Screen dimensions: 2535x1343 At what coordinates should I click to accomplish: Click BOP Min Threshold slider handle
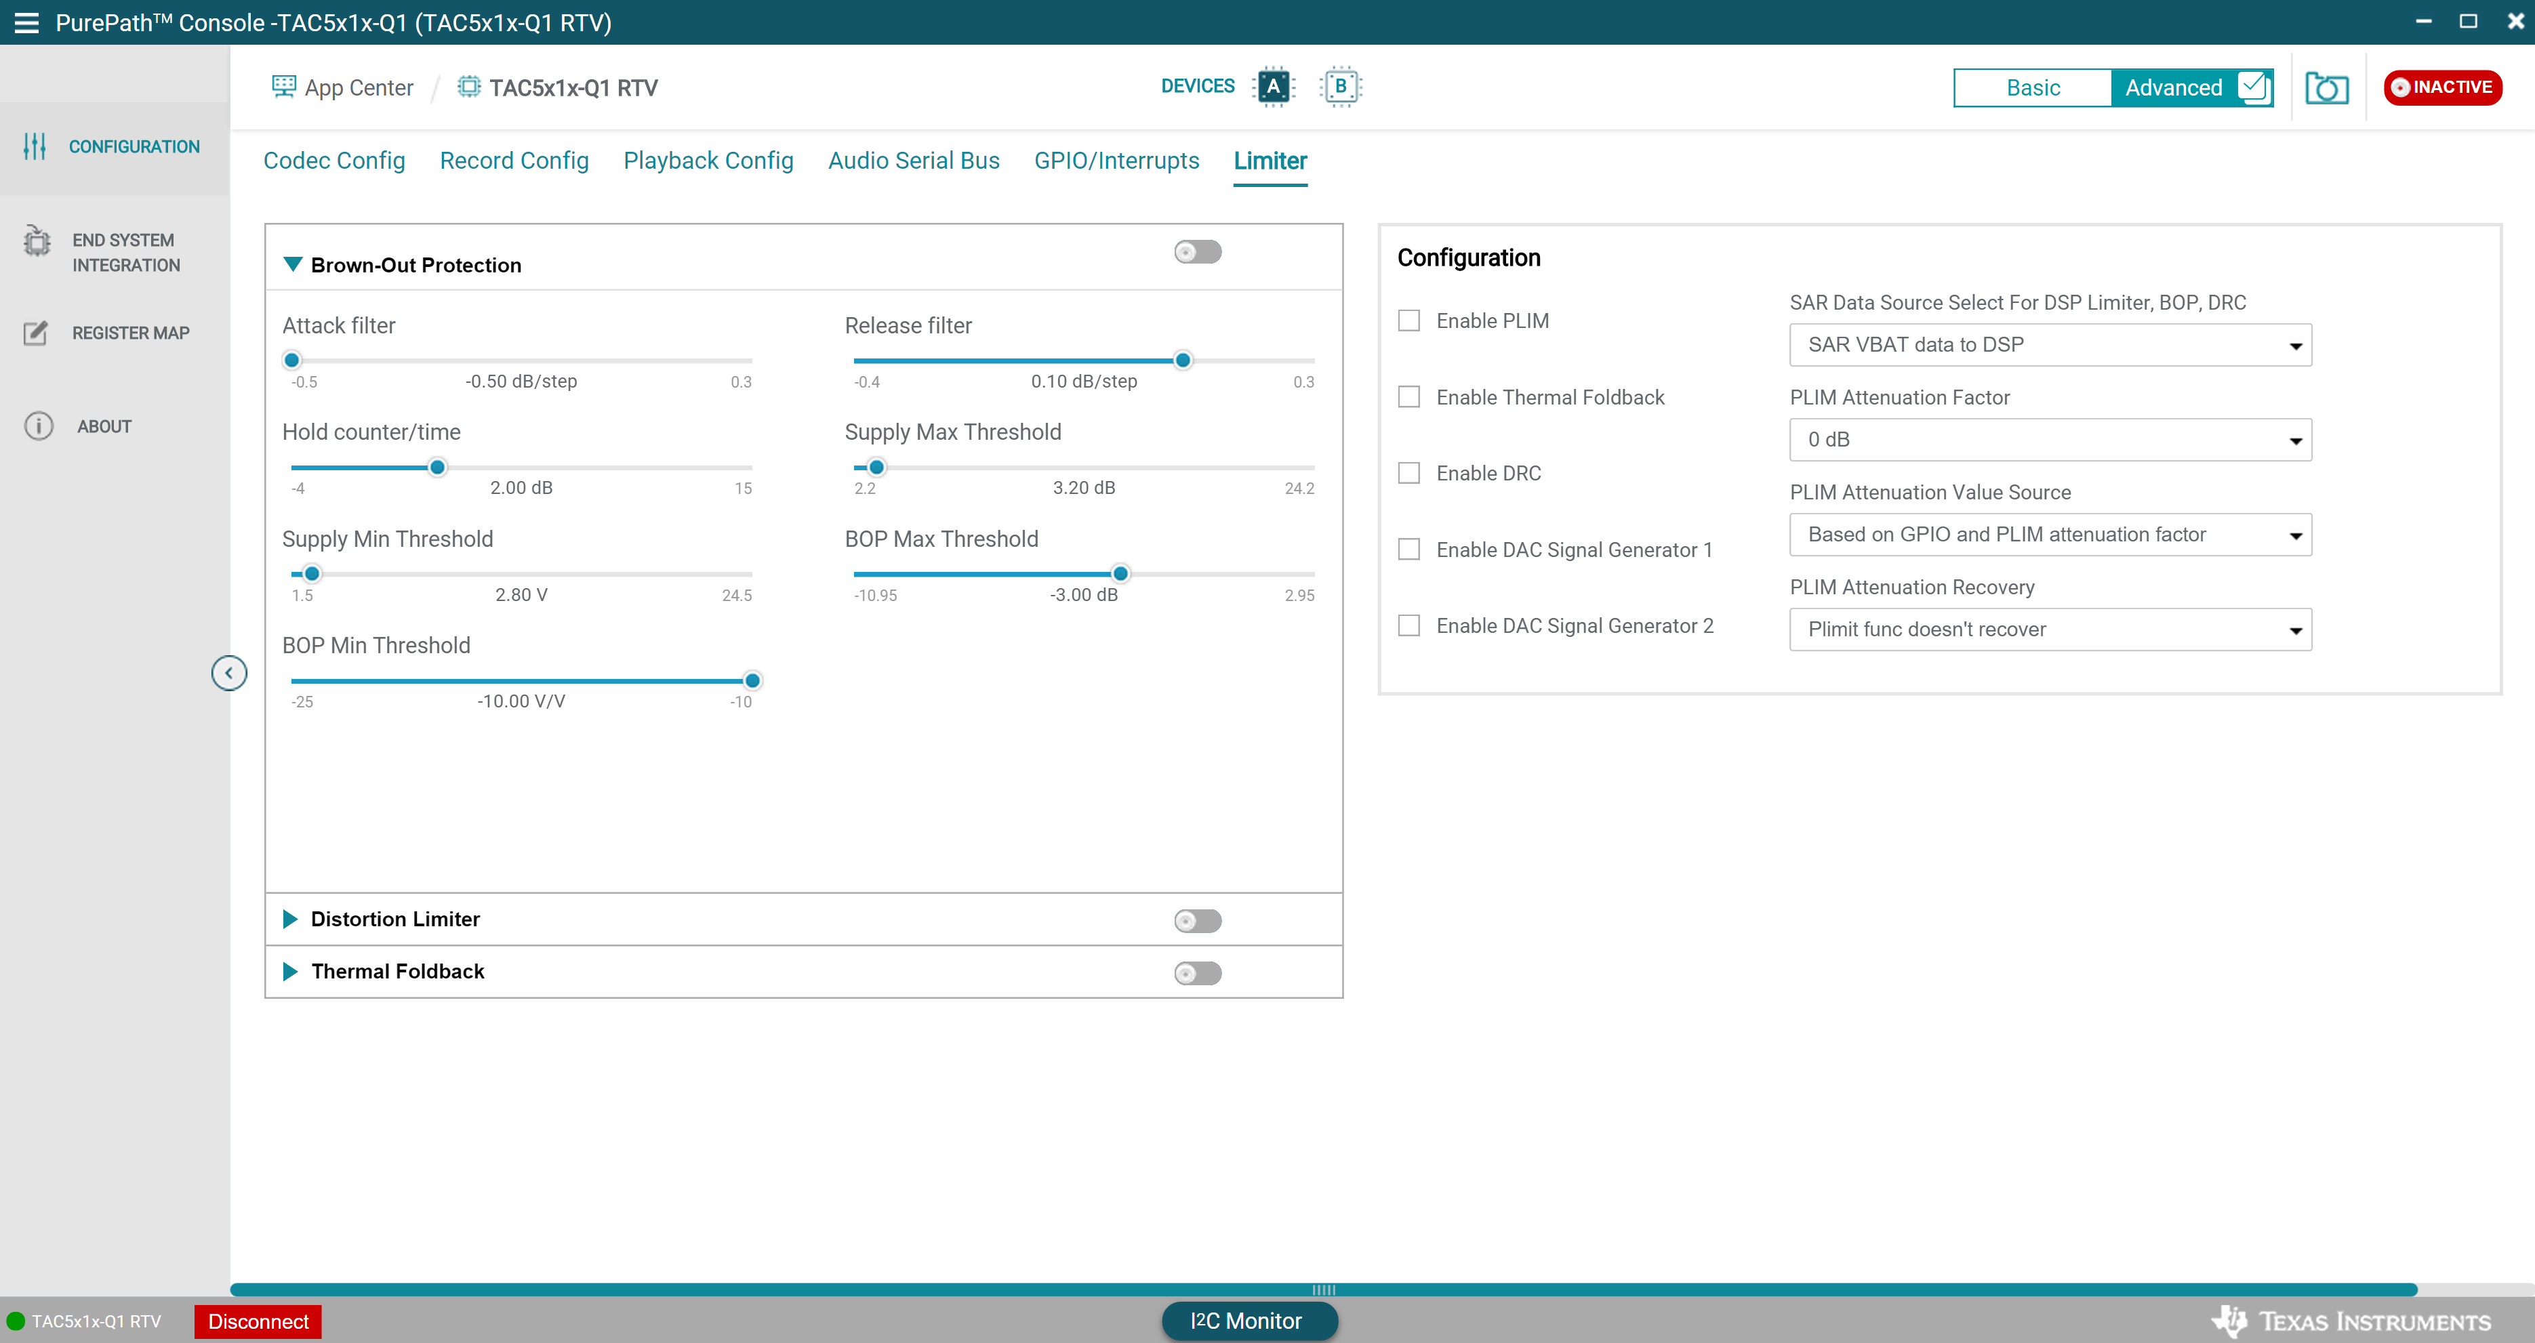(752, 681)
